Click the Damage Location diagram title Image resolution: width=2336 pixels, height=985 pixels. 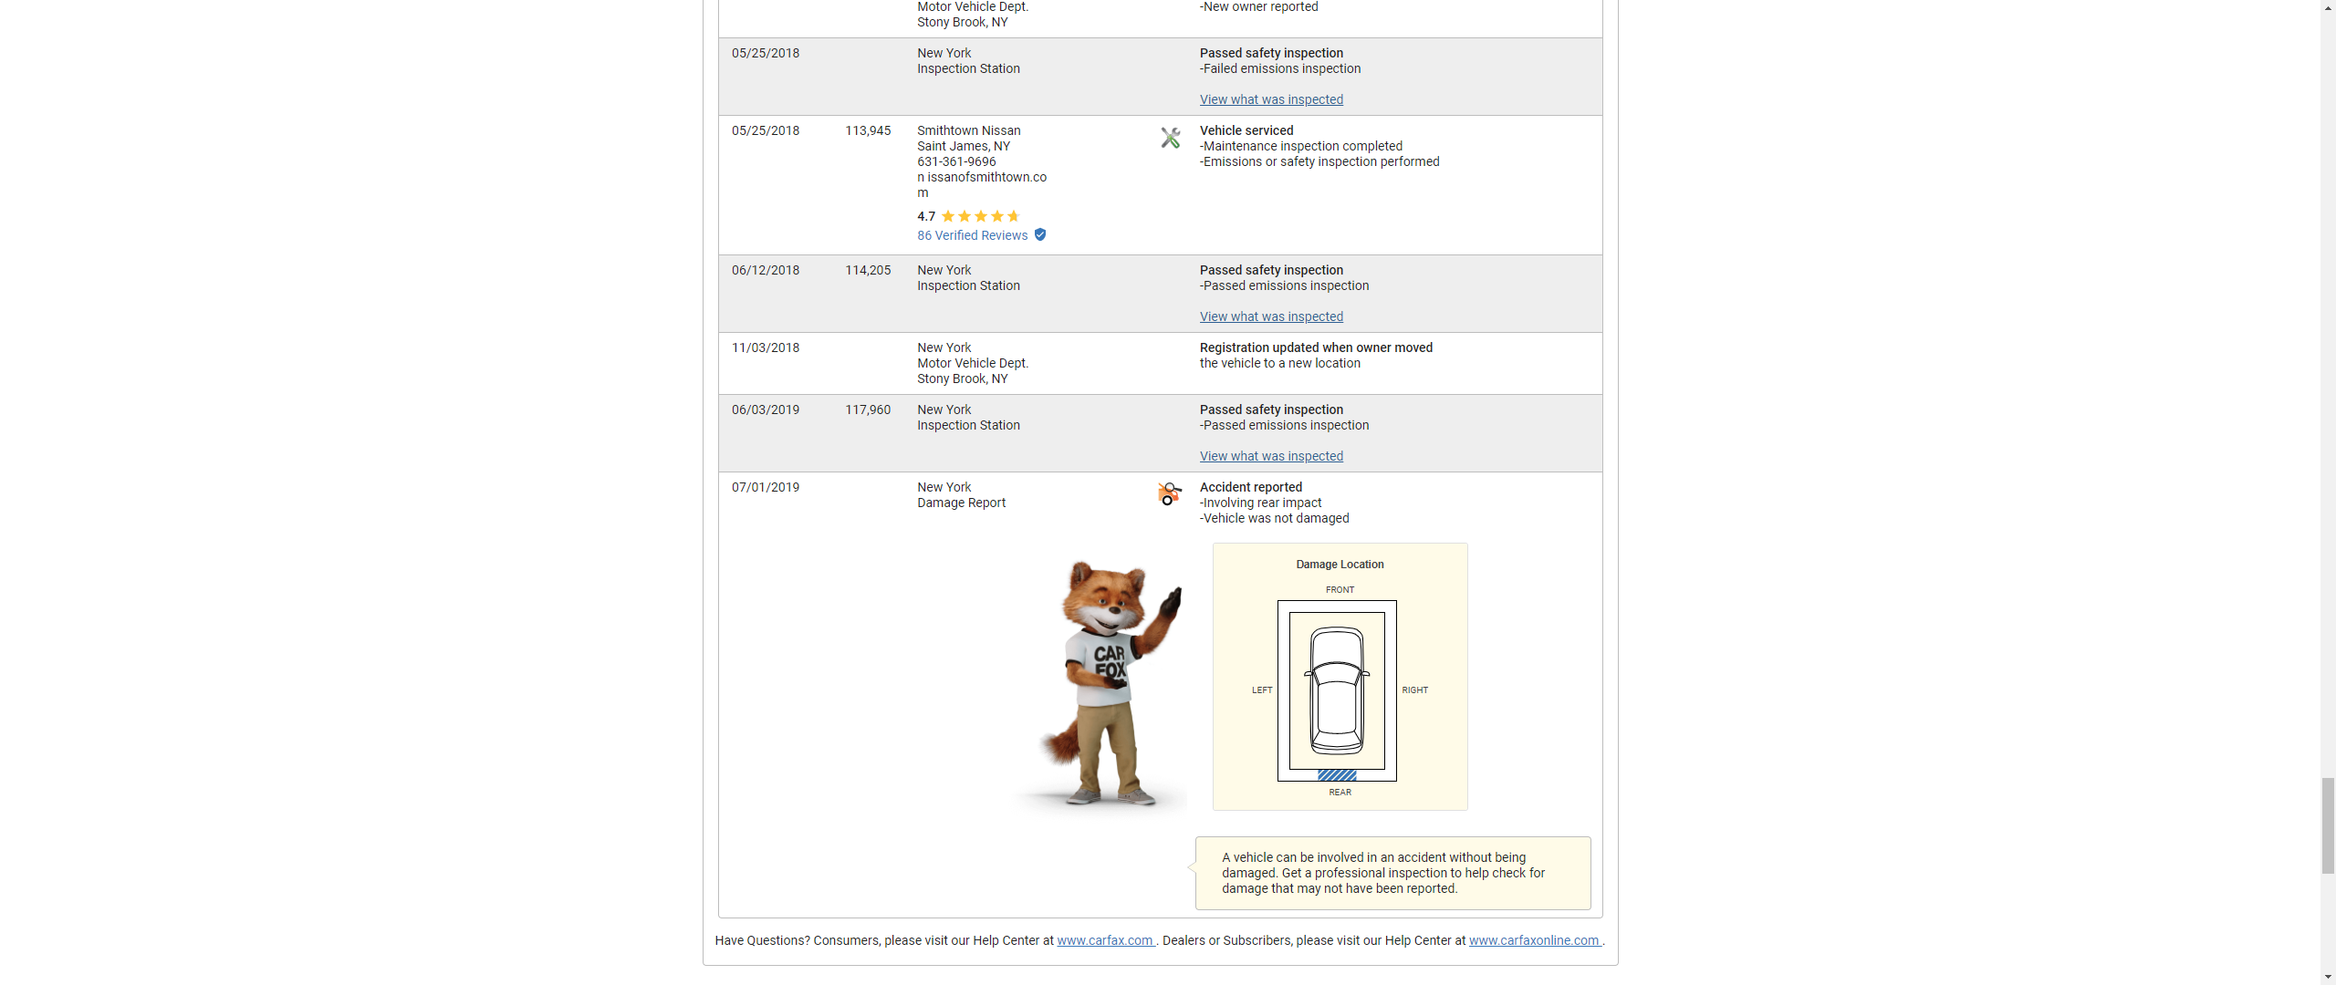coord(1340,565)
